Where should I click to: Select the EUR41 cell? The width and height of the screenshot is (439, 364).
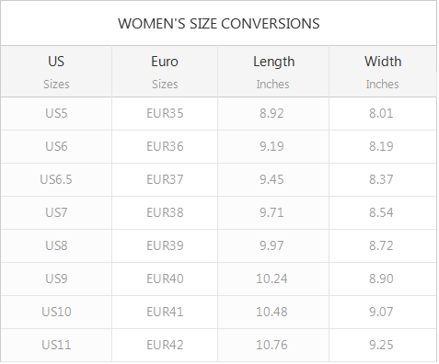coord(165,313)
